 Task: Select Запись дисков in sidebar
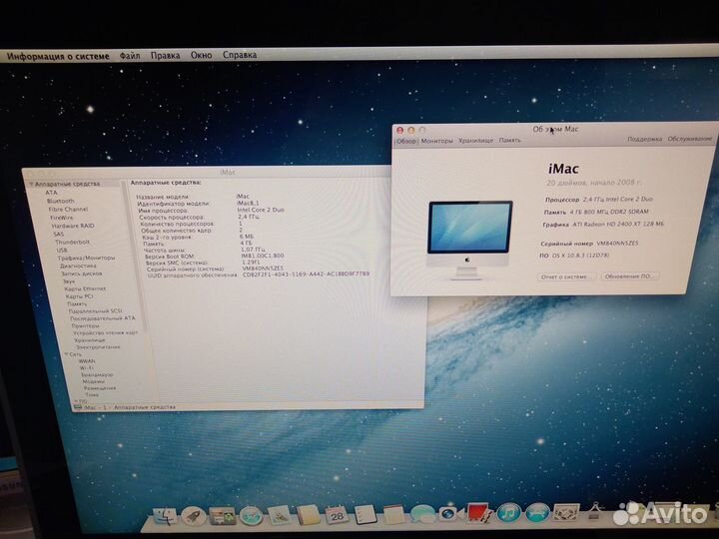coord(81,273)
